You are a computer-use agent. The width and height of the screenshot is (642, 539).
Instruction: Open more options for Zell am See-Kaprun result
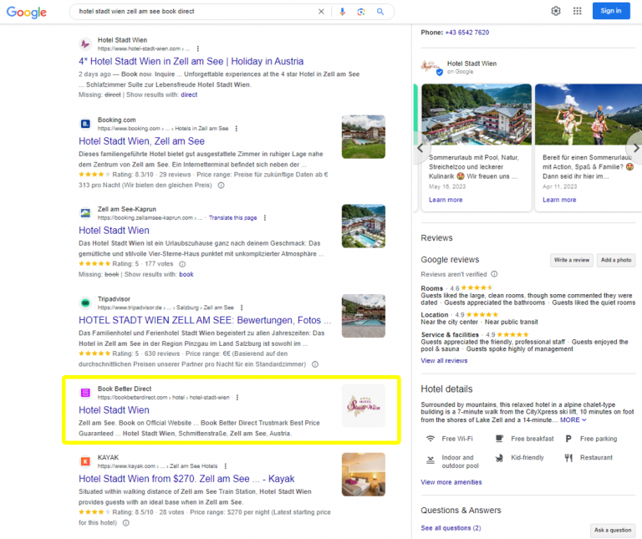(265, 218)
